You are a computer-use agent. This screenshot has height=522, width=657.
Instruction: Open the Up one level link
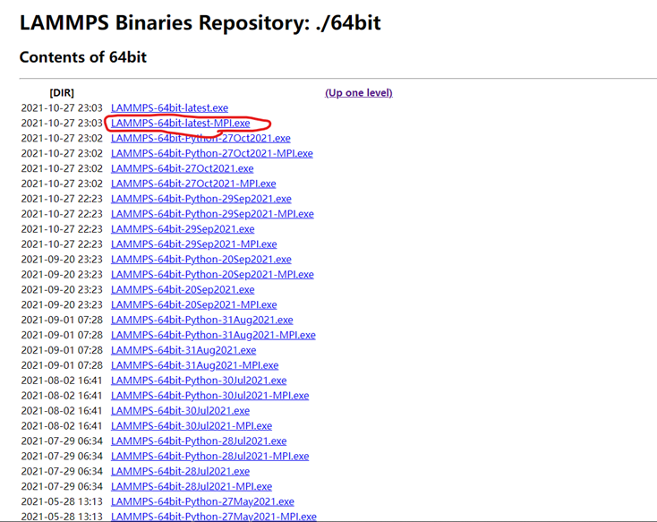359,92
